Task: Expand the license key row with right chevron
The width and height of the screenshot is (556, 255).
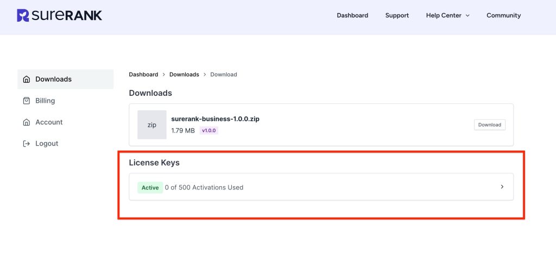Action: (x=502, y=187)
